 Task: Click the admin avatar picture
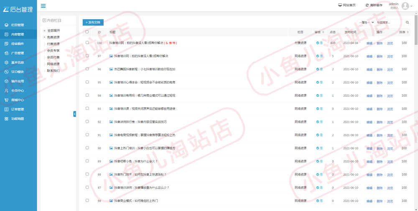click(x=405, y=5)
